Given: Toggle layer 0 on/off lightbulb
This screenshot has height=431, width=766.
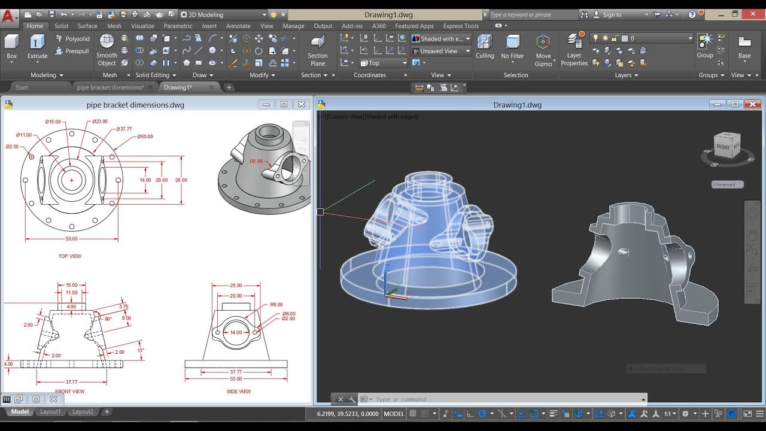Looking at the screenshot, I should 595,38.
